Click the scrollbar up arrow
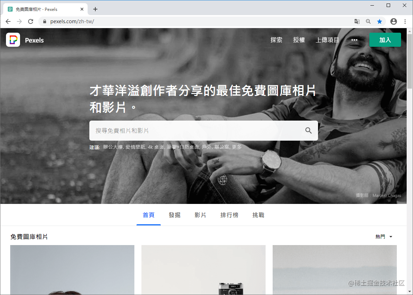This screenshot has width=413, height=295. coord(409,31)
